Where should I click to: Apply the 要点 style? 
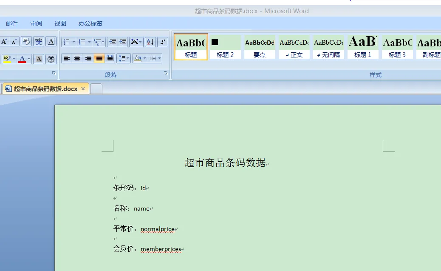coord(260,47)
